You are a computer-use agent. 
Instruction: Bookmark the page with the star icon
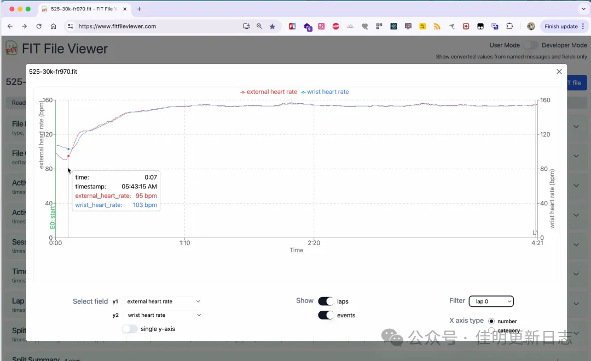pos(273,26)
